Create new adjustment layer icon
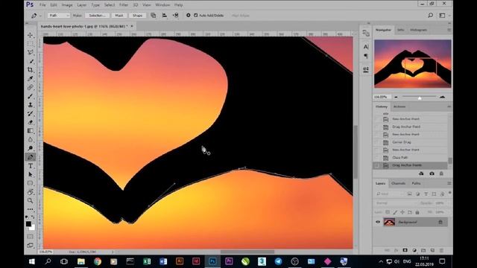Image resolution: width=477 pixels, height=268 pixels. pos(414,250)
